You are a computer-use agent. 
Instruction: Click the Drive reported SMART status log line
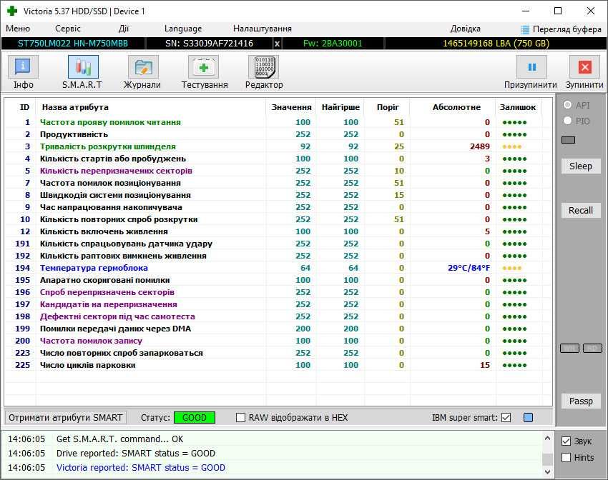[136, 454]
